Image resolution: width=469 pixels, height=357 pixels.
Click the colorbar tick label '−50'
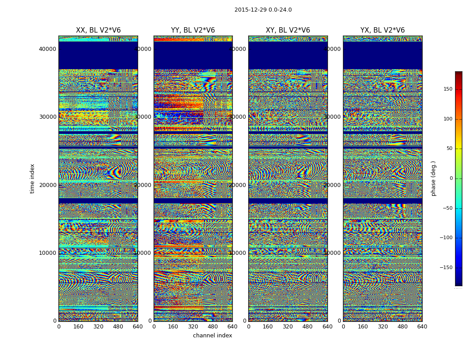[x=448, y=208]
